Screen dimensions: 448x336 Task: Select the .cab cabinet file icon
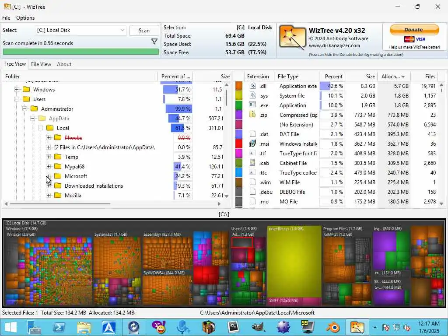click(252, 163)
